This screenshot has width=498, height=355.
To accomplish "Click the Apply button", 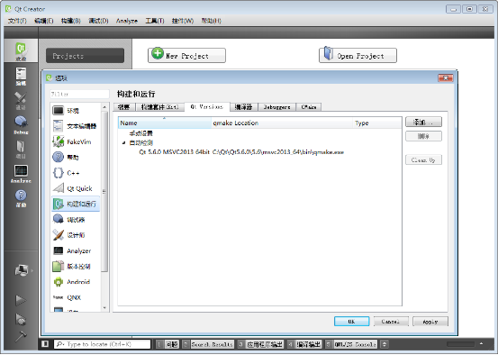I will coord(430,322).
